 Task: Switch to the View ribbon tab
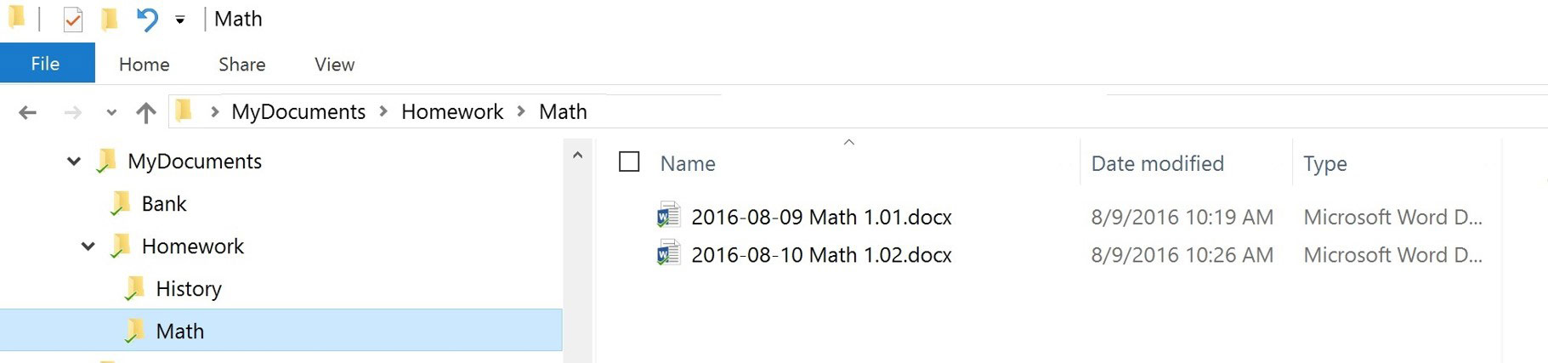[x=334, y=65]
